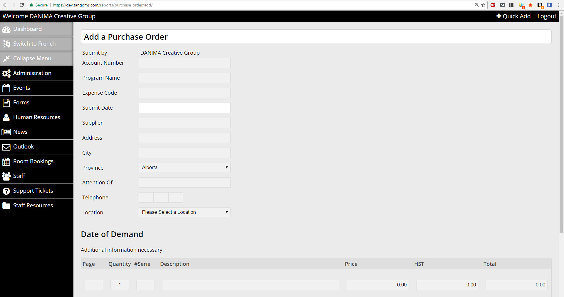Open the News sidebar link

pyautogui.click(x=37, y=132)
